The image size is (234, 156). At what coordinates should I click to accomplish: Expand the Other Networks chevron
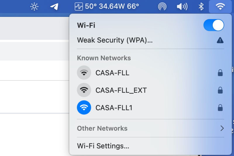point(222,128)
